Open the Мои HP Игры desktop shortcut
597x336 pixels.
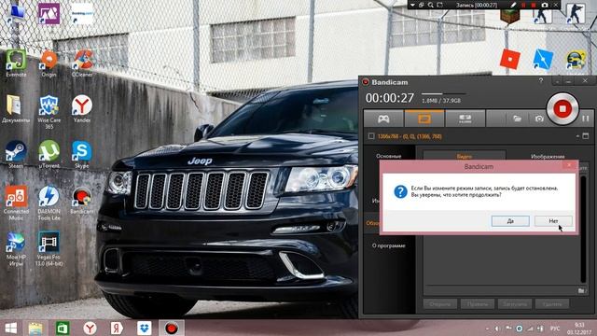coord(16,248)
